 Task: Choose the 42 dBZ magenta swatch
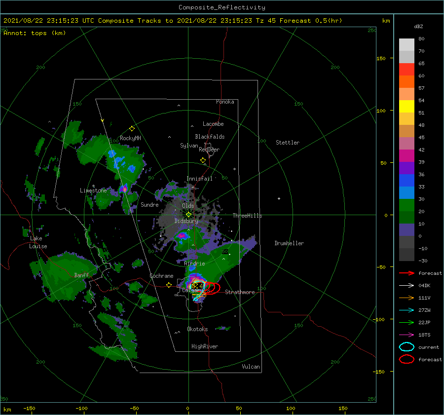tap(407, 155)
